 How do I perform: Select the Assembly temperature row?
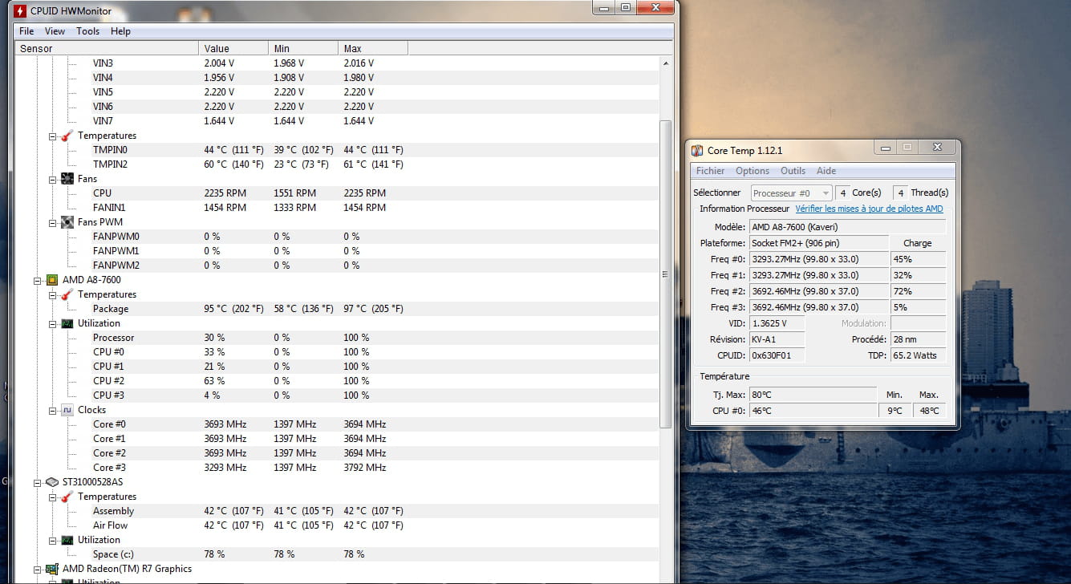coord(337,511)
